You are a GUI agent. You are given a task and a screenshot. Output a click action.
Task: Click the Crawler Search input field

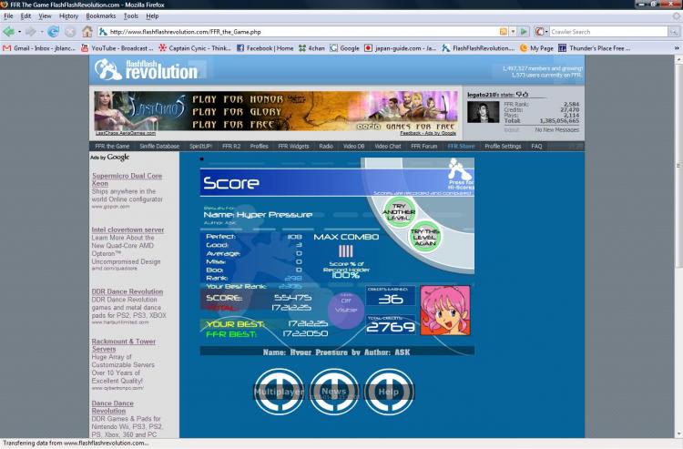608,32
